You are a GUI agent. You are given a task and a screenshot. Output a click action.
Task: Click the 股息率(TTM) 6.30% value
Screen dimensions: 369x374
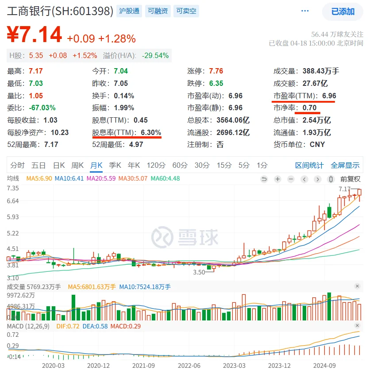coord(151,132)
